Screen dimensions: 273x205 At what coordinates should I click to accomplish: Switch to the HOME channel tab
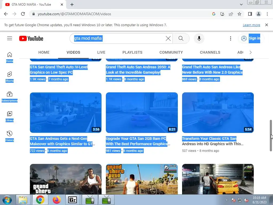click(44, 52)
